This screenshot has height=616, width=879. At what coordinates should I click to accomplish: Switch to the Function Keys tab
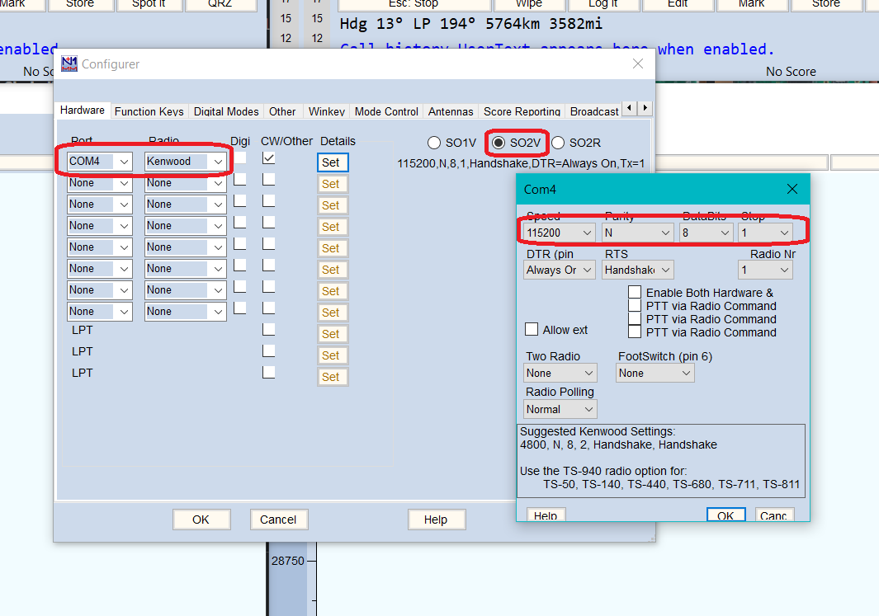pyautogui.click(x=149, y=111)
